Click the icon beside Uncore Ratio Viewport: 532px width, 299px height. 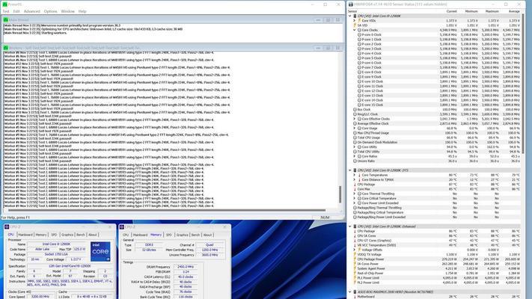pyautogui.click(x=355, y=161)
